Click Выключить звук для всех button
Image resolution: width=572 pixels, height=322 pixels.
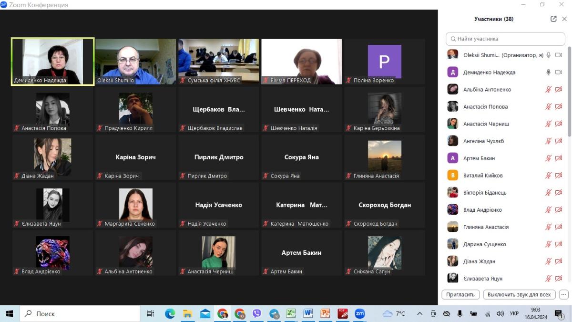(x=519, y=294)
